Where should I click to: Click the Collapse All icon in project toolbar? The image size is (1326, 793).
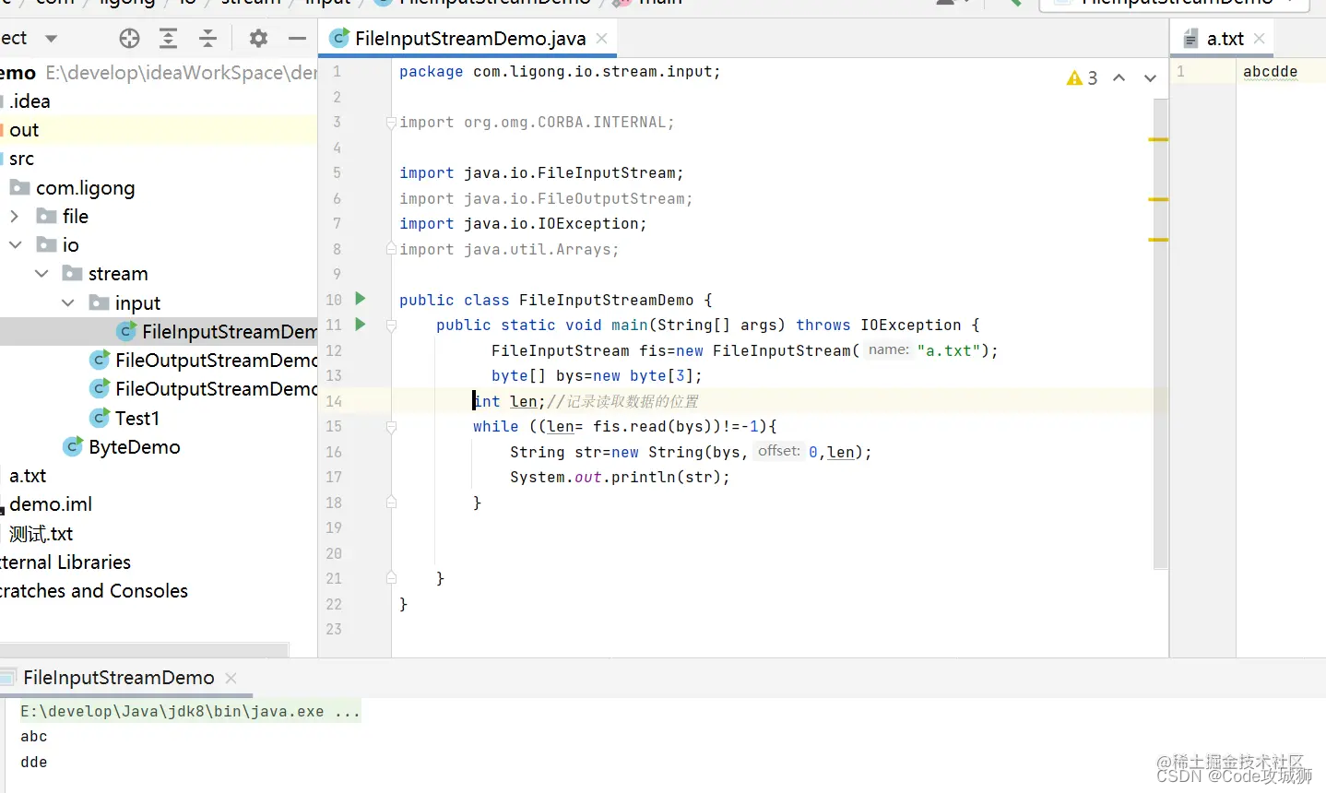coord(207,38)
